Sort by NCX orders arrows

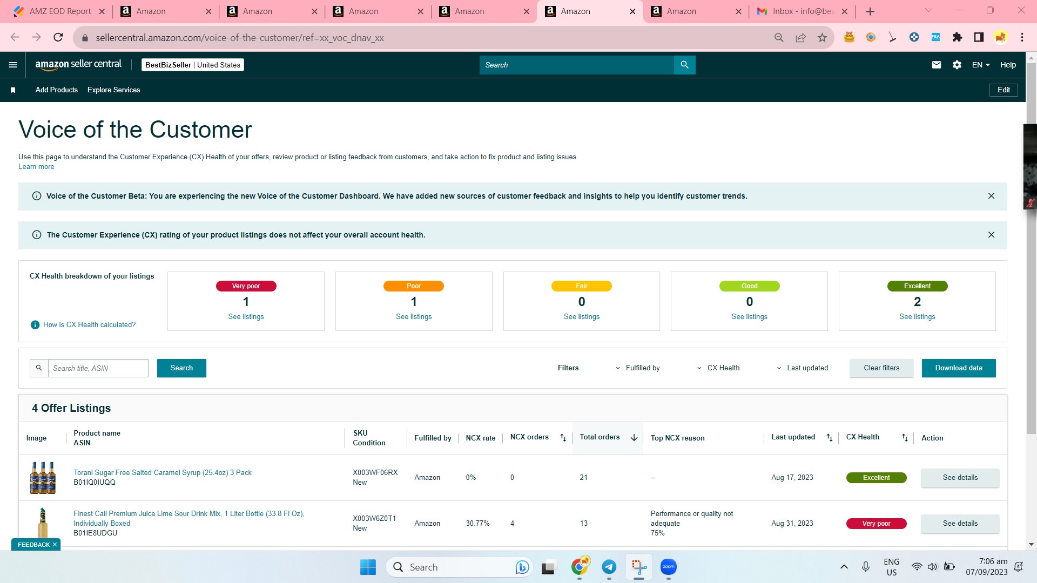click(563, 438)
